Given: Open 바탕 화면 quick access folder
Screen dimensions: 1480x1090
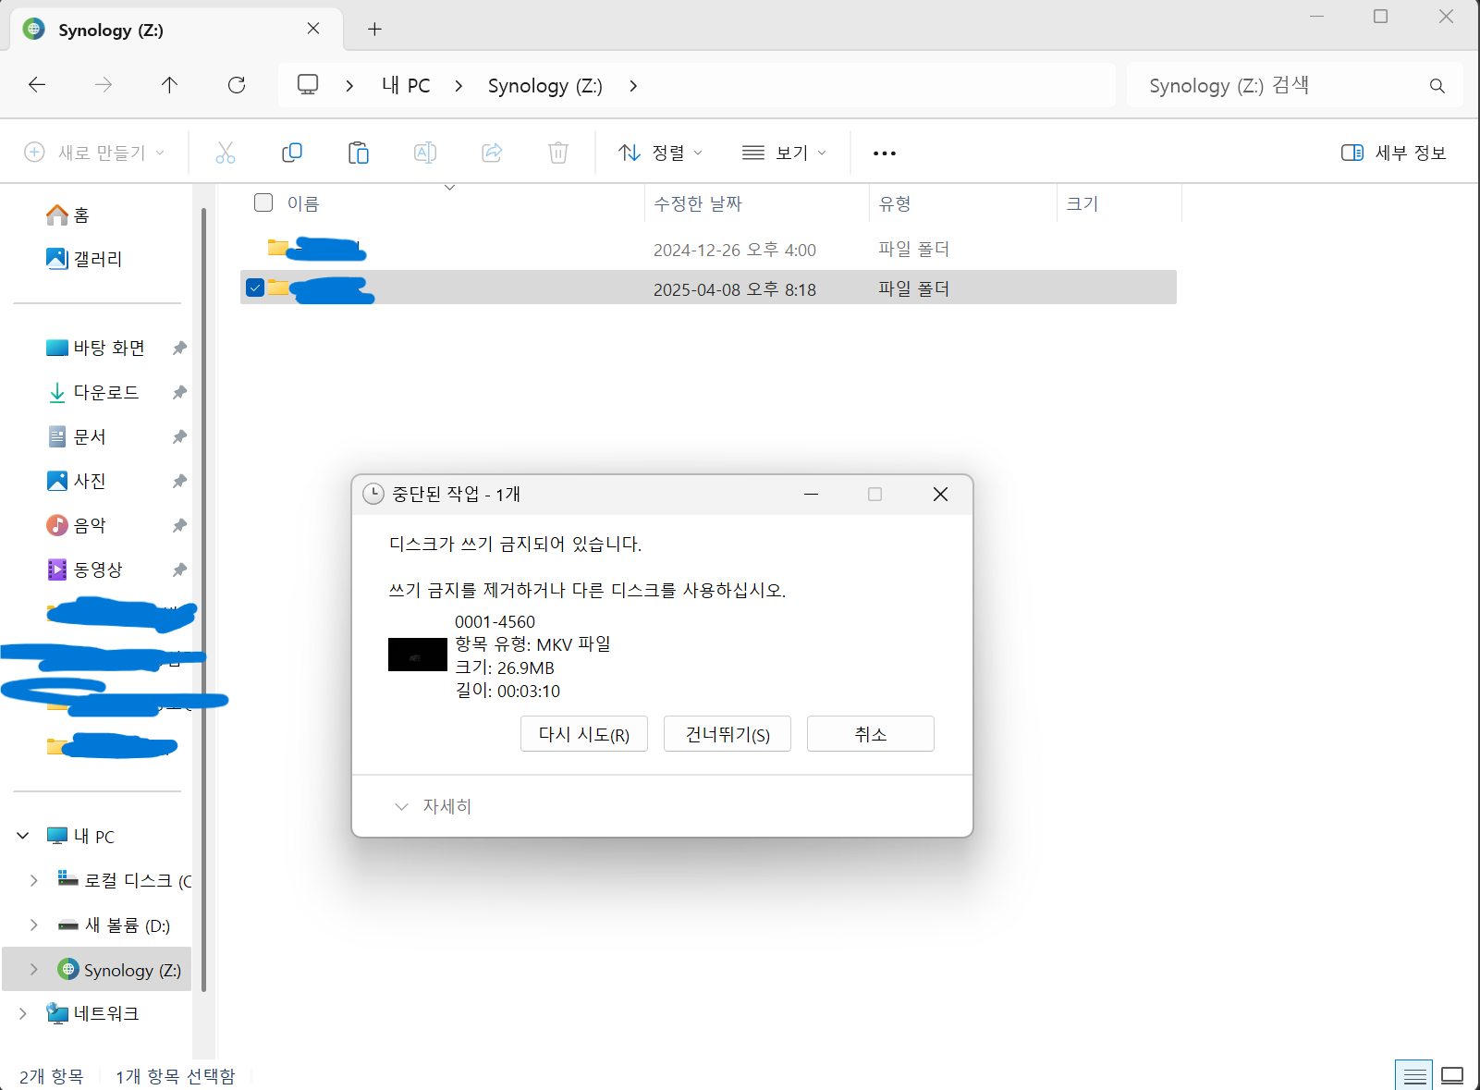Looking at the screenshot, I should coord(96,349).
